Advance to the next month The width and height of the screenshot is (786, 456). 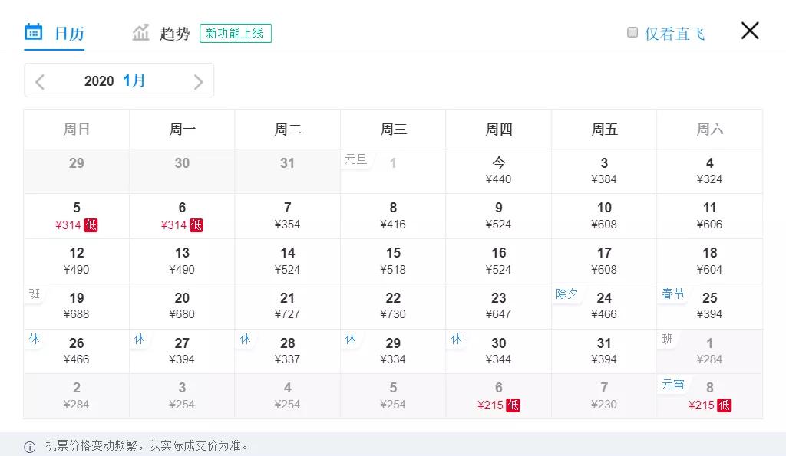click(198, 81)
